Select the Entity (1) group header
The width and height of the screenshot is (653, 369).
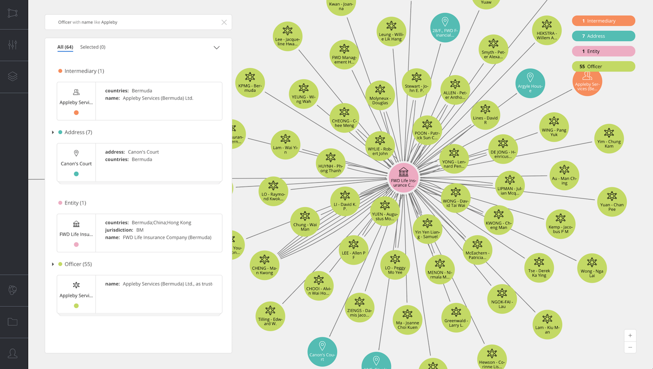[x=72, y=203]
